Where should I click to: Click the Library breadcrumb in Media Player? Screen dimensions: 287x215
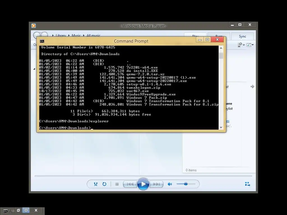(61, 35)
